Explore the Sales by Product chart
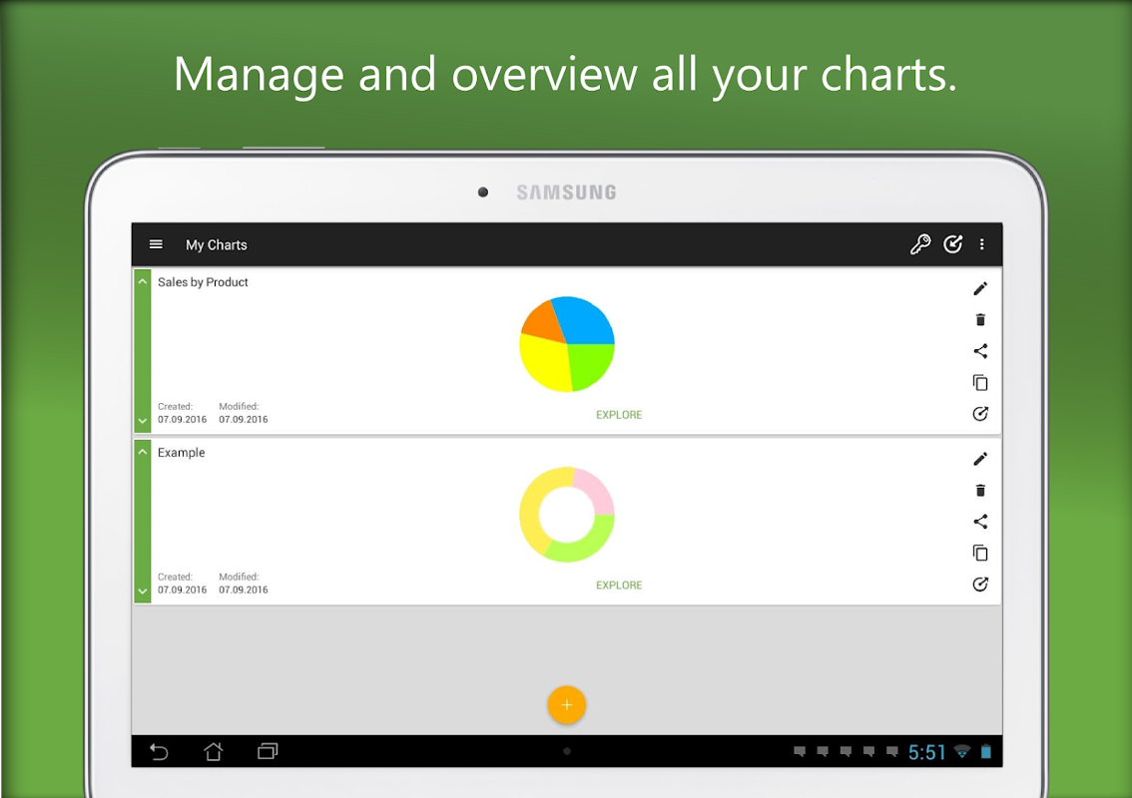 619,415
